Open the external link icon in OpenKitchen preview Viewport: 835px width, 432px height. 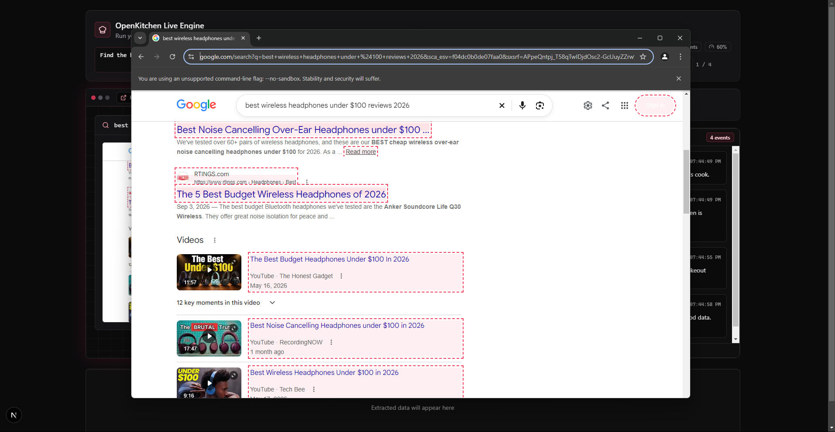pos(124,98)
